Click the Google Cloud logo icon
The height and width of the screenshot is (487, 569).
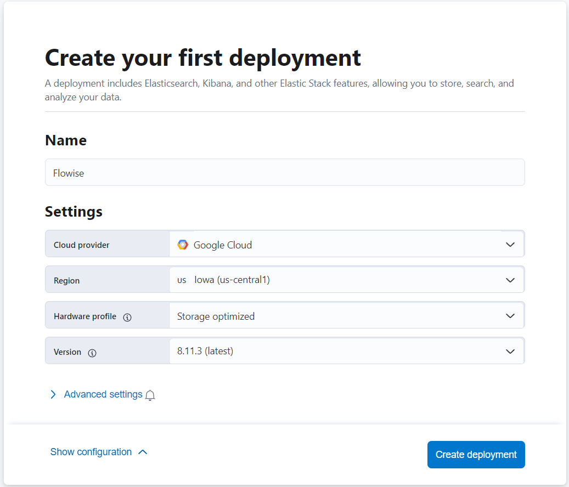[183, 245]
